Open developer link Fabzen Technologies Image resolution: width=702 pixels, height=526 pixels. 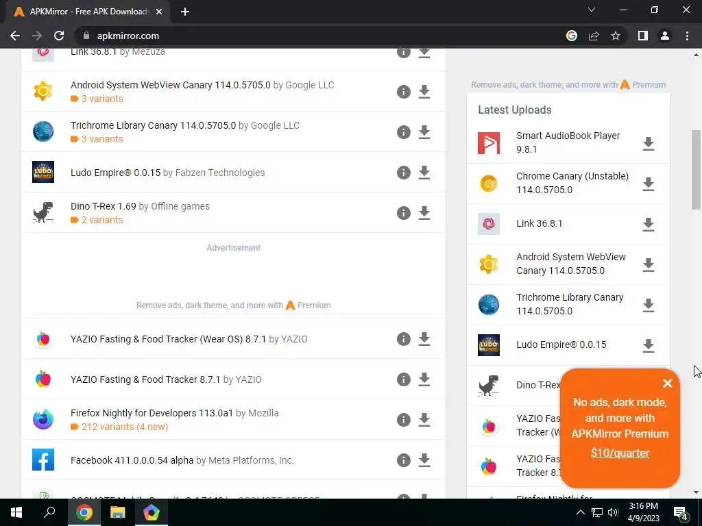pos(220,173)
